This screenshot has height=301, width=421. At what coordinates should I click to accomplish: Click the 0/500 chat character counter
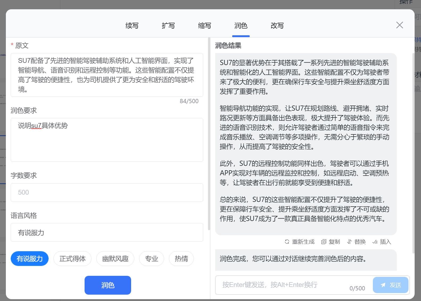point(357,288)
